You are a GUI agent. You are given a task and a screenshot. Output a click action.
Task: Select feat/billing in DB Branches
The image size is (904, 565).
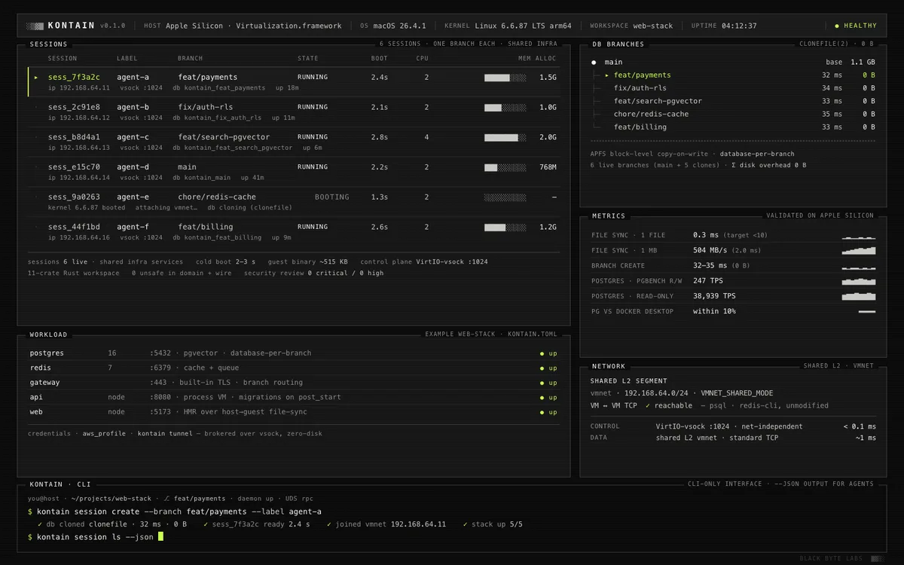coord(640,127)
